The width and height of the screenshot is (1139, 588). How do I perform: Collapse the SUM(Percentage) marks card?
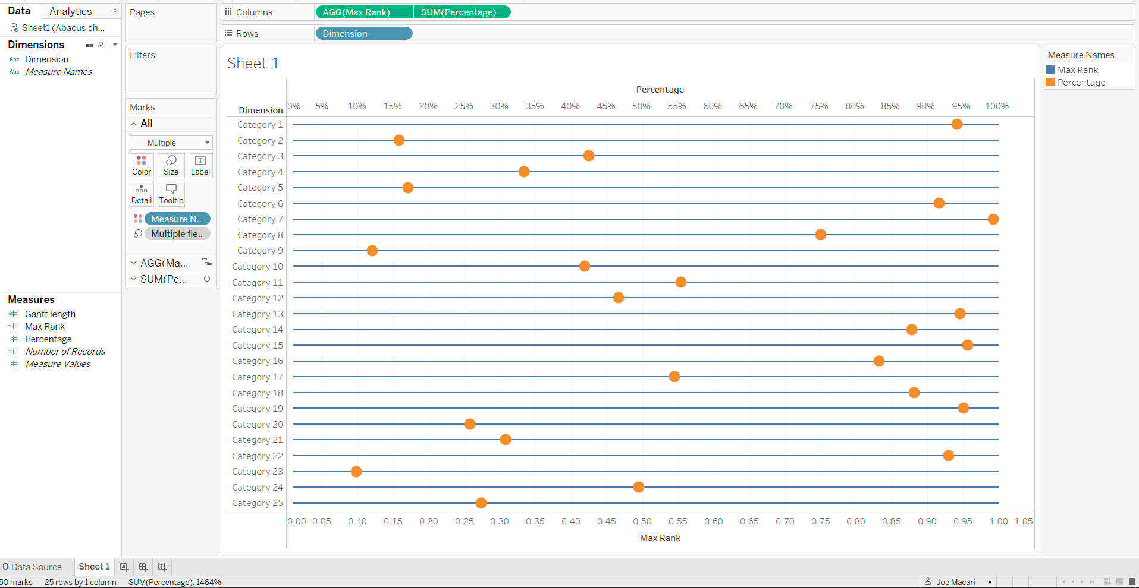coord(133,279)
